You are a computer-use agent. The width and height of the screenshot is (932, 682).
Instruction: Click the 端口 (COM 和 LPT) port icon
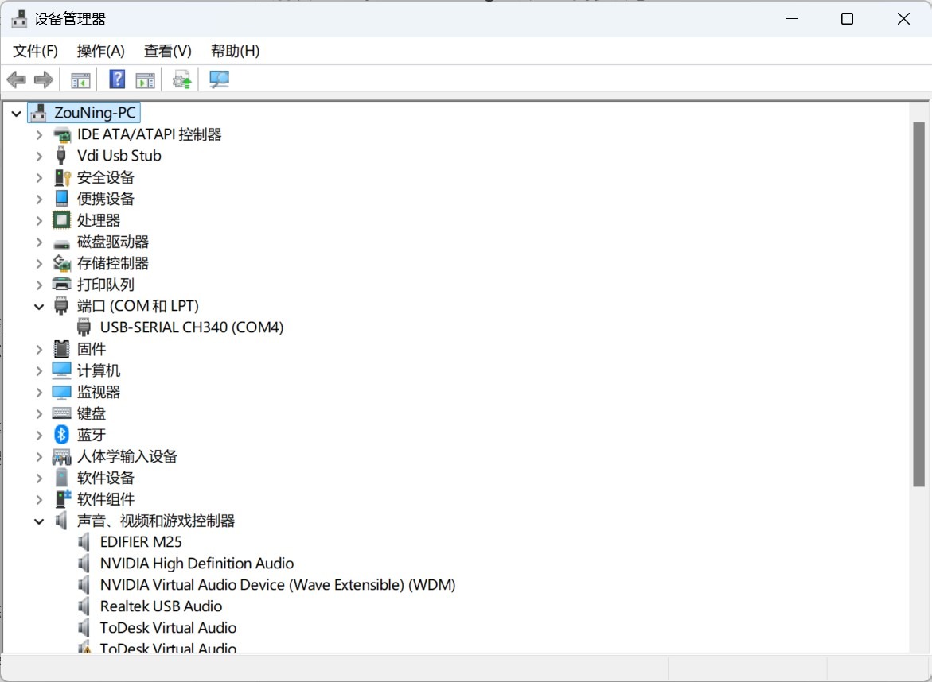point(60,306)
